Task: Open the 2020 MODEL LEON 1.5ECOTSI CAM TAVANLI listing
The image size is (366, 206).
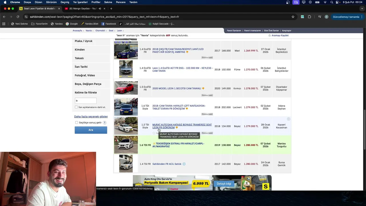Action: [177, 89]
